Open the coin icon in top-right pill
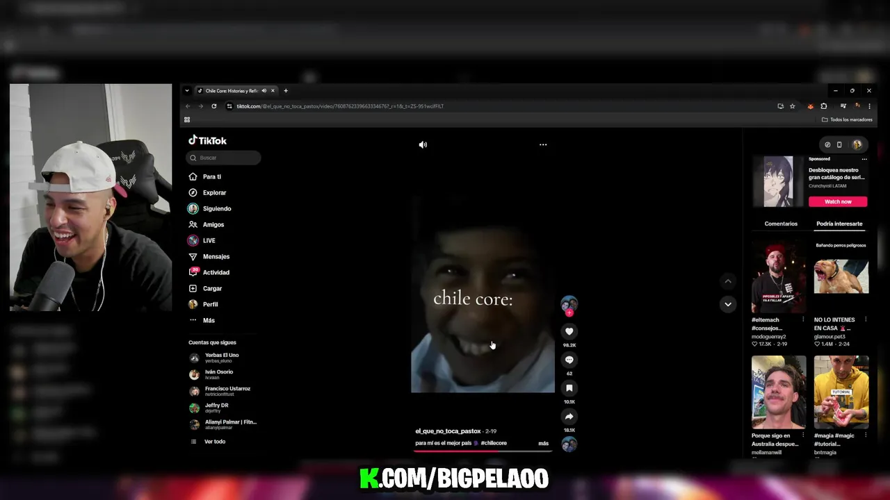The width and height of the screenshot is (890, 500). point(827,144)
